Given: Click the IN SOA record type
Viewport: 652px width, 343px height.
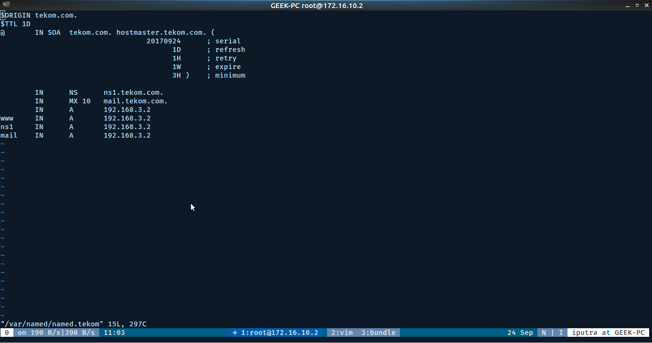Looking at the screenshot, I should click(x=48, y=32).
